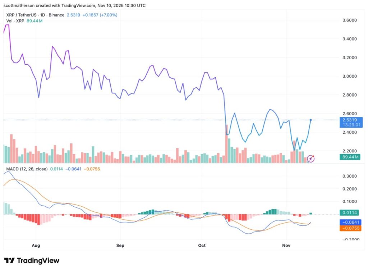Click the Nov label on the time axis
Viewport: 368px width, 271px height.
point(286,245)
